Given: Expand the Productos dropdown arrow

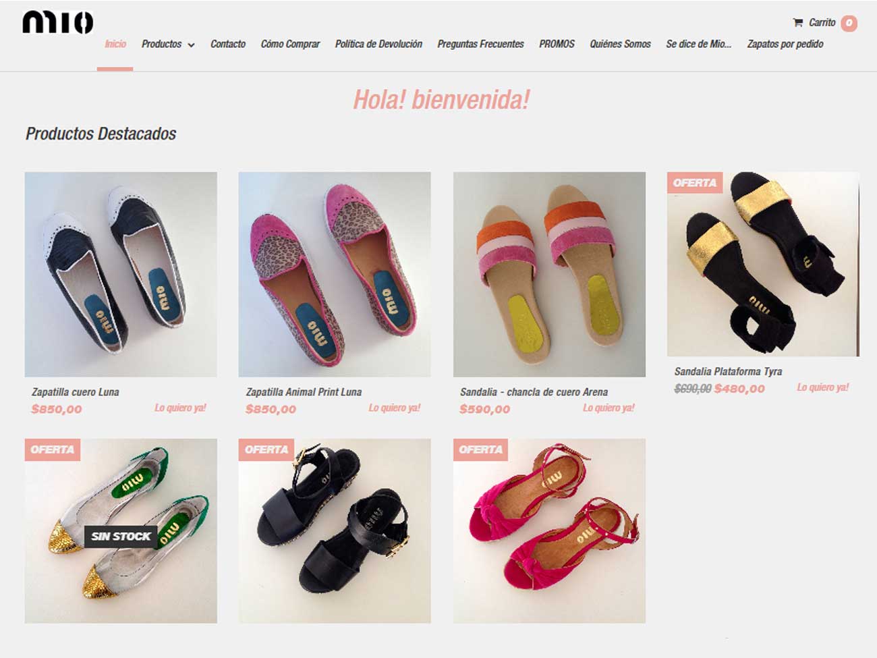Looking at the screenshot, I should click(x=191, y=45).
